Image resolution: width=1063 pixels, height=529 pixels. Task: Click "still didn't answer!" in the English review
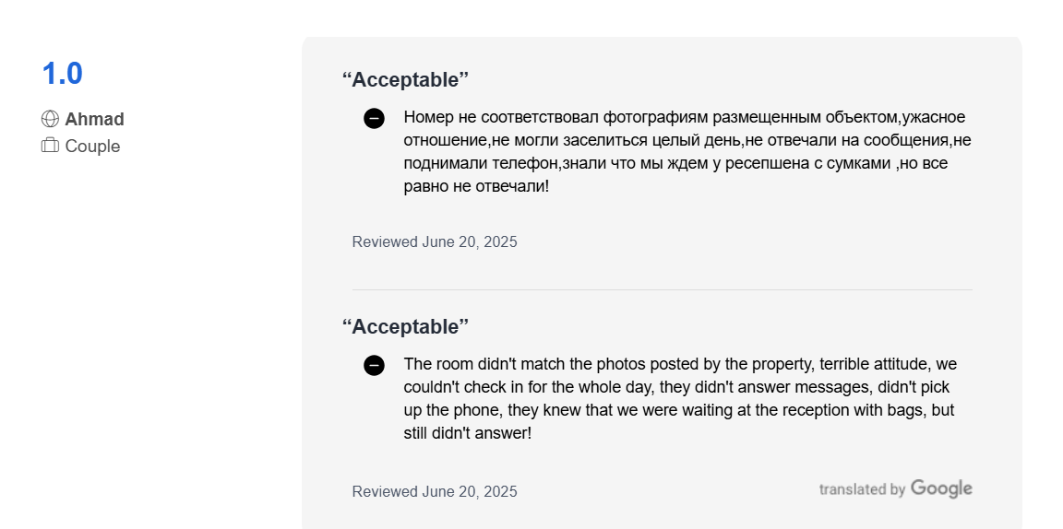click(468, 433)
